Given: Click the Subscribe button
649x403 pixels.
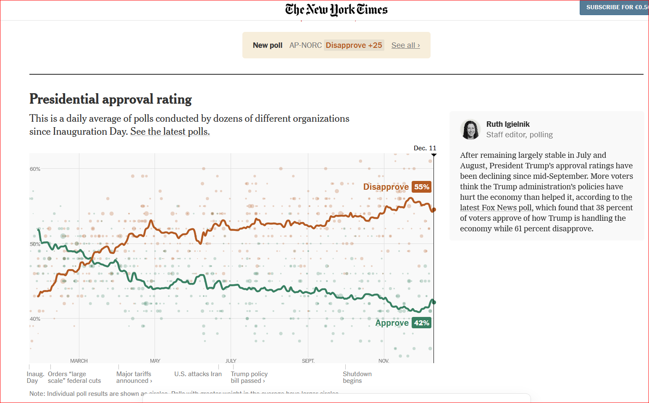Looking at the screenshot, I should (615, 8).
